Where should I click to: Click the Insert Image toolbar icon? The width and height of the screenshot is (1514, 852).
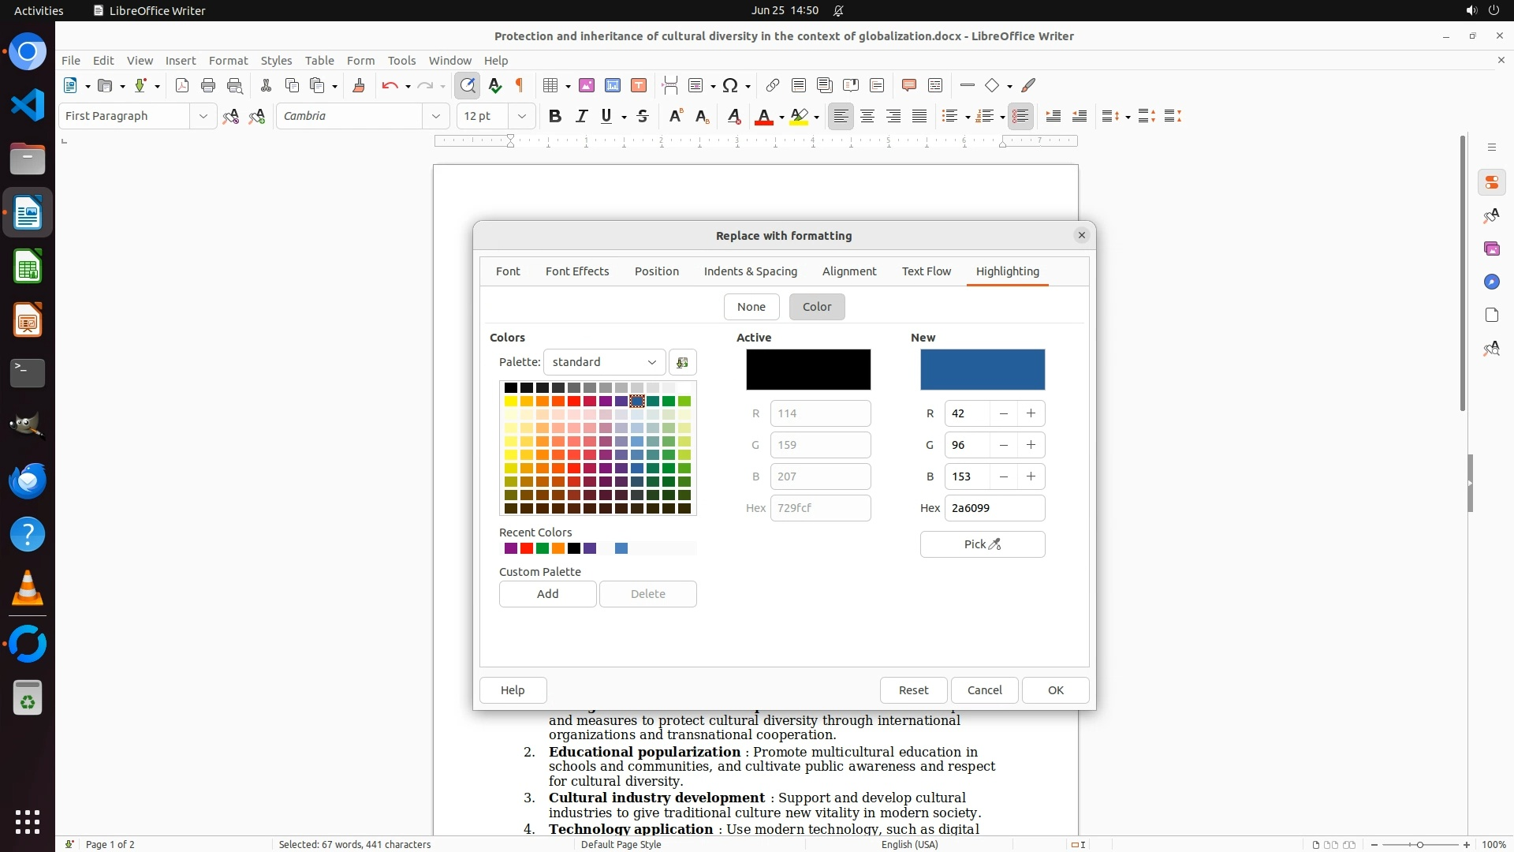tap(587, 85)
